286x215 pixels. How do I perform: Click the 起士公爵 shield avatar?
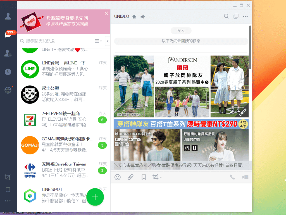tap(30, 95)
